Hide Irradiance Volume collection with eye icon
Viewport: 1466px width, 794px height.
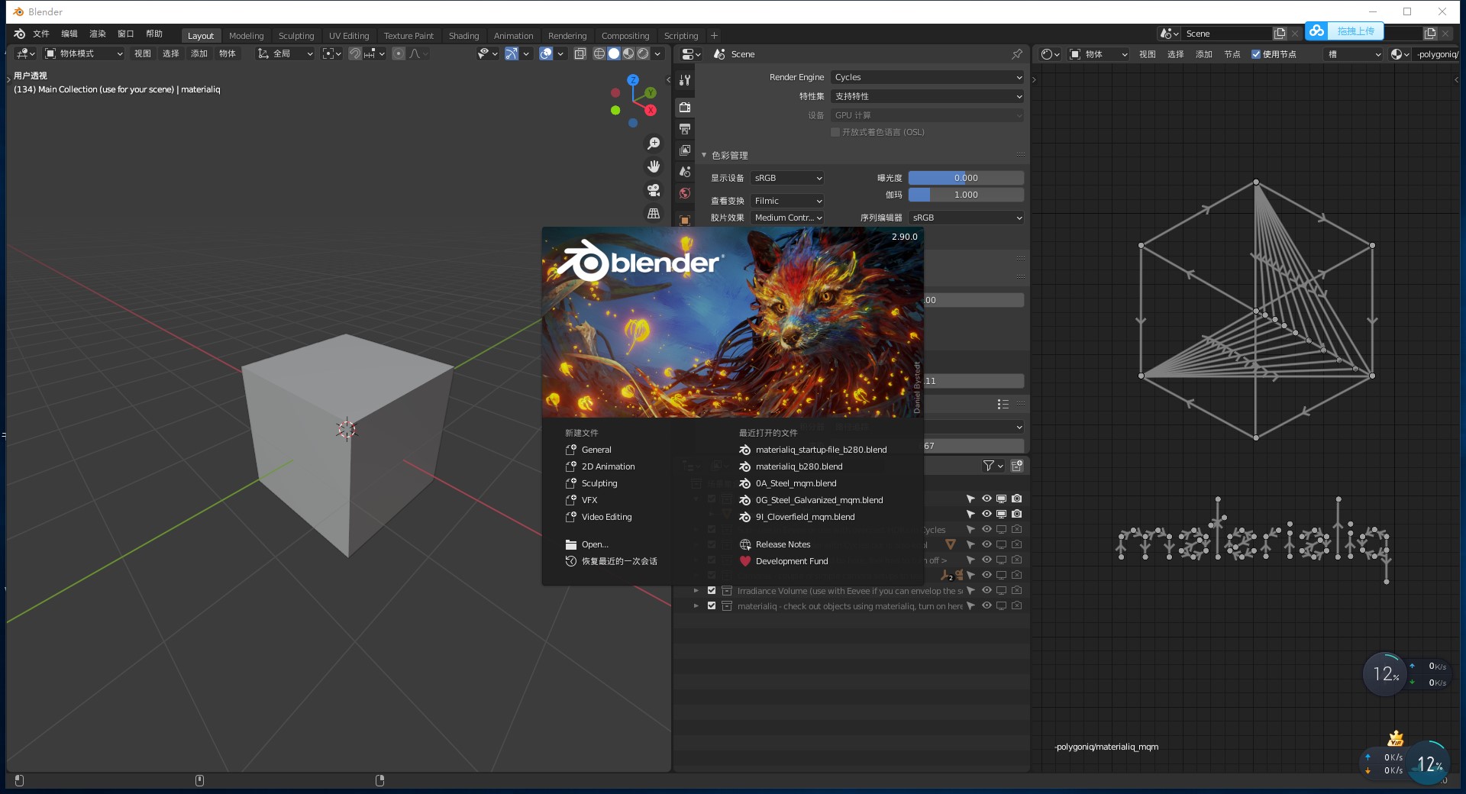pyautogui.click(x=986, y=590)
